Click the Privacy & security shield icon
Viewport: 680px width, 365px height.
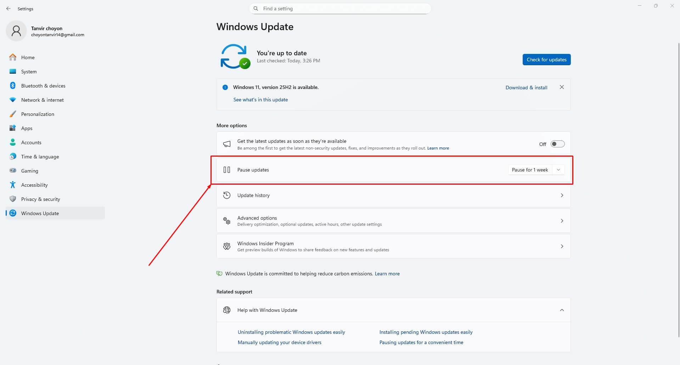point(13,199)
